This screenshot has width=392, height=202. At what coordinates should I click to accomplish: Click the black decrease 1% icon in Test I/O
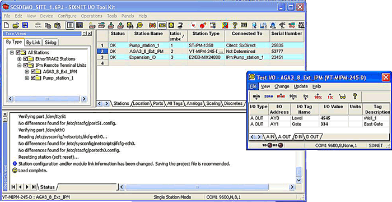click(306, 97)
